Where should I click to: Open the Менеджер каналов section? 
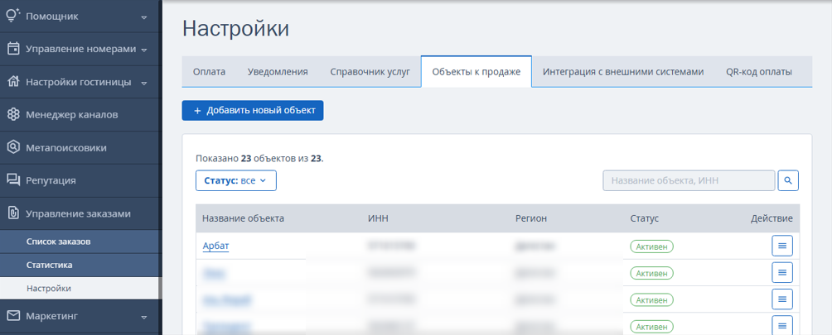tap(80, 115)
